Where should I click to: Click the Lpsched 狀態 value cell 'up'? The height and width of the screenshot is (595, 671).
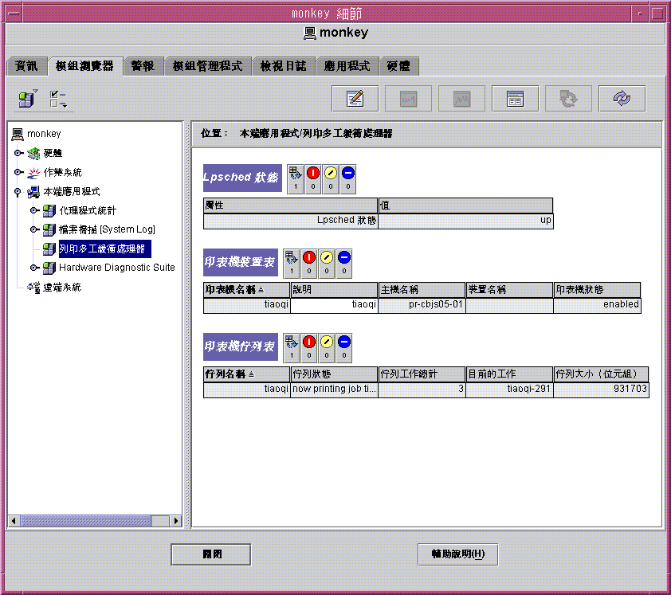point(465,221)
